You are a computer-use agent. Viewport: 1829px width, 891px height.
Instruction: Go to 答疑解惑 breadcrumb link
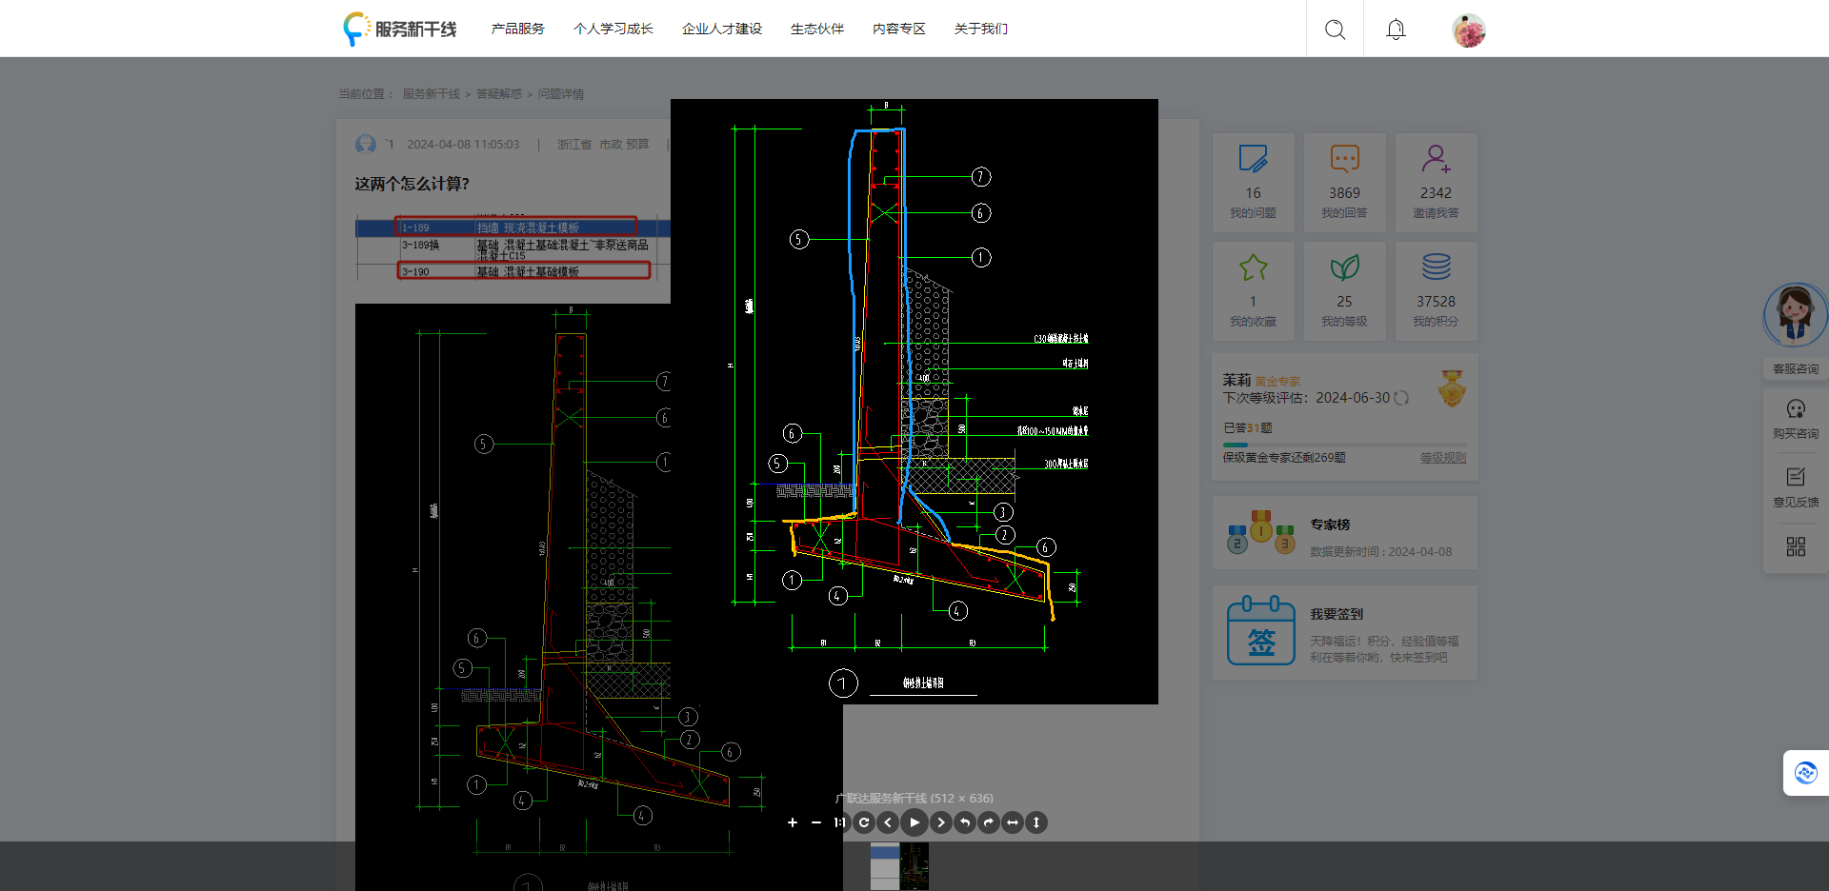[x=499, y=94]
